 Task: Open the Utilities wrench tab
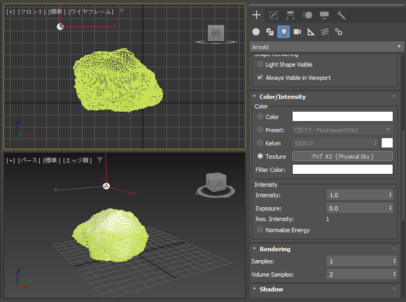341,15
